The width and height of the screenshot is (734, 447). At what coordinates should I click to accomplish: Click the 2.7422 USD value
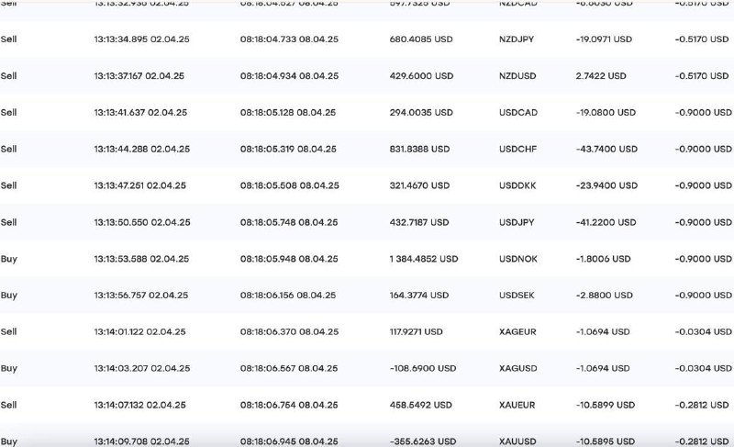(x=601, y=76)
